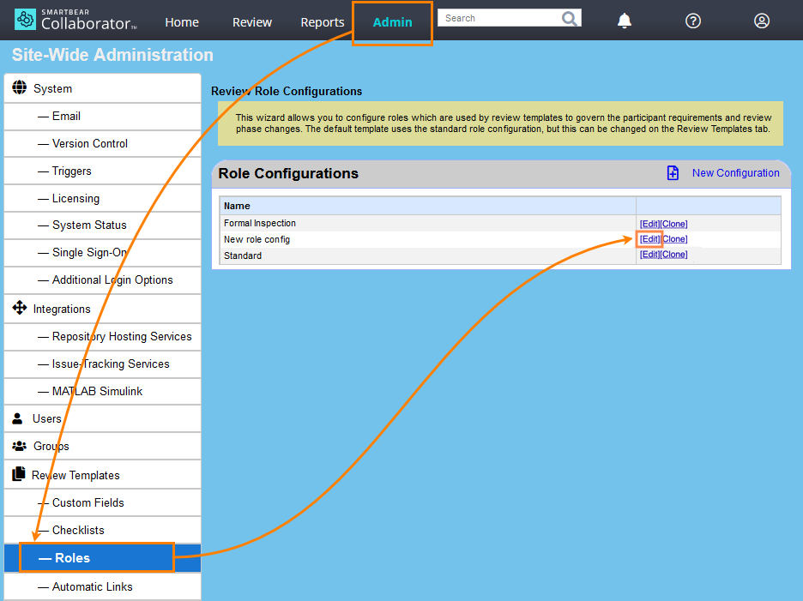This screenshot has height=601, width=803.
Task: Click the Groups people icon
Action: [20, 446]
